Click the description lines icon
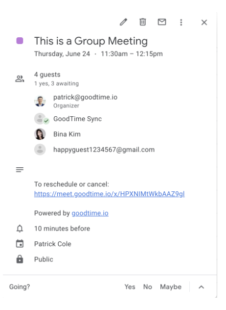 [x=20, y=170]
